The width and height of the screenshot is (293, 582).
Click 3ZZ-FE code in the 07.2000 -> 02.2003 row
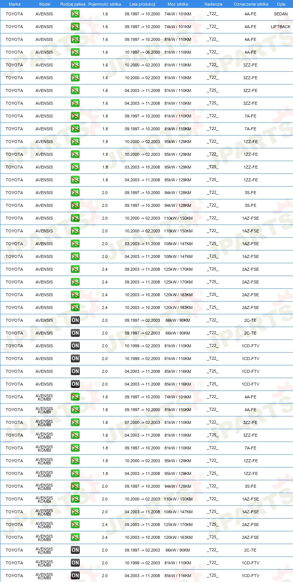pyautogui.click(x=250, y=422)
